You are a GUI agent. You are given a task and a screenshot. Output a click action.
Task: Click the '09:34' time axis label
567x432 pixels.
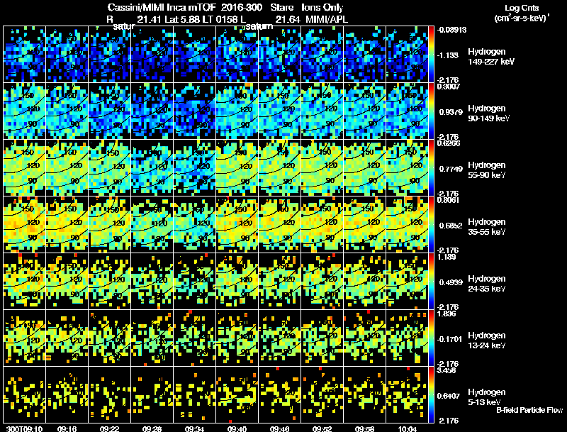click(x=194, y=429)
